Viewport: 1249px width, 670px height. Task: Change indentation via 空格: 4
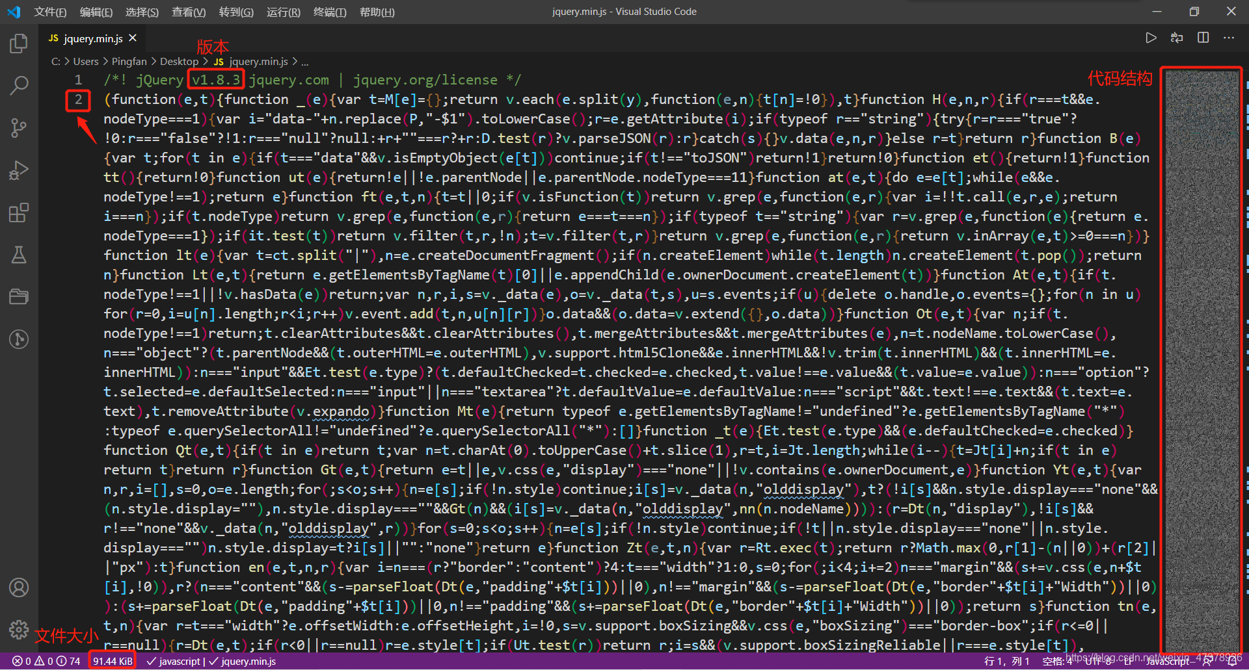point(1057,661)
